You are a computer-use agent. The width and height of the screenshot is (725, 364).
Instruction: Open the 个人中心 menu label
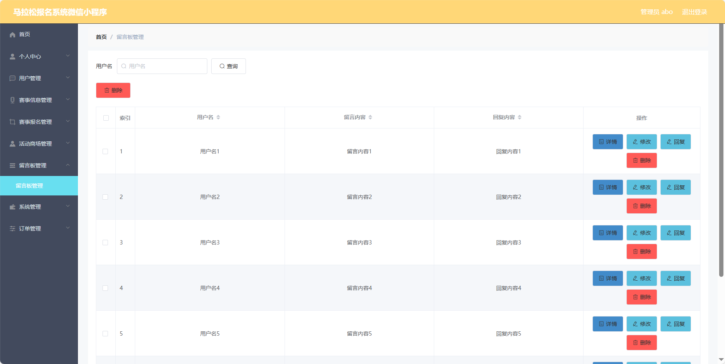pyautogui.click(x=30, y=56)
